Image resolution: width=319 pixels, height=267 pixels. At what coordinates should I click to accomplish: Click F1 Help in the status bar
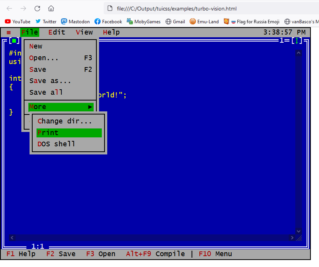[21, 254]
